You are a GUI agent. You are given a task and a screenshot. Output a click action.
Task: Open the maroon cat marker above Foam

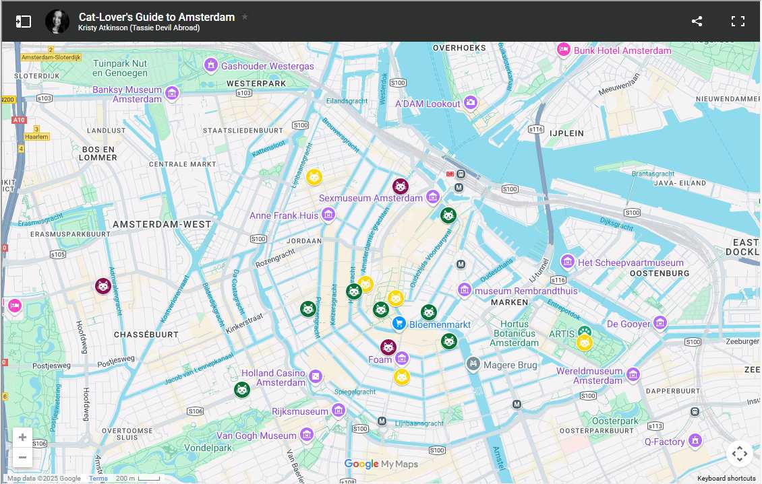coord(388,347)
